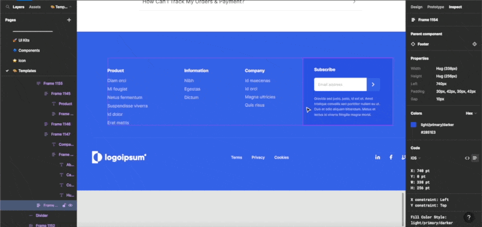Click the frame icon next to Frame 1155
Image resolution: width=482 pixels, height=227 pixels.
point(39,83)
